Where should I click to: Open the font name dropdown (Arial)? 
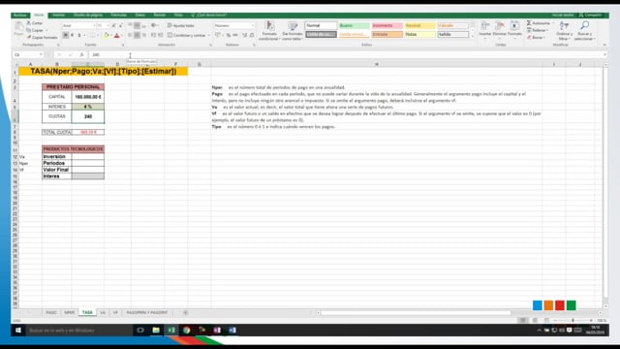pos(94,26)
